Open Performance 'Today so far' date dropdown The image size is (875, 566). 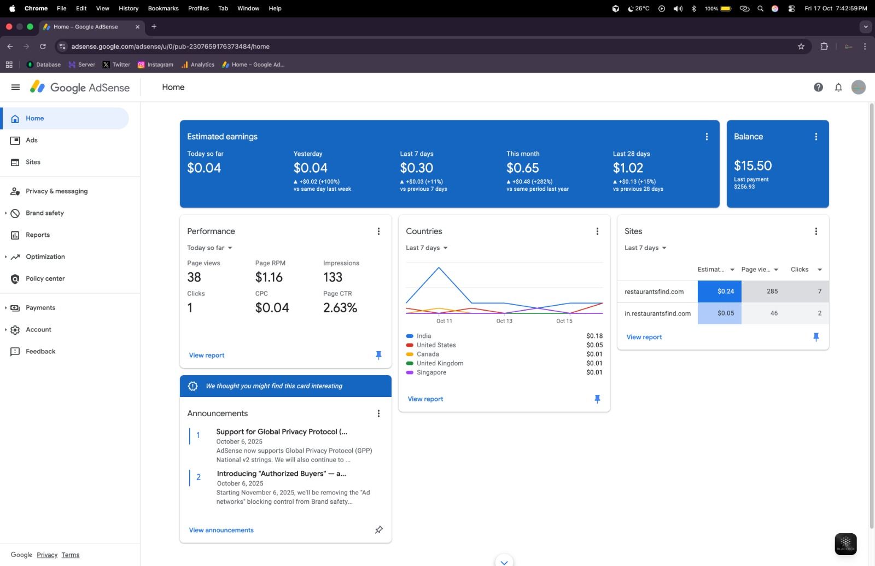tap(210, 248)
